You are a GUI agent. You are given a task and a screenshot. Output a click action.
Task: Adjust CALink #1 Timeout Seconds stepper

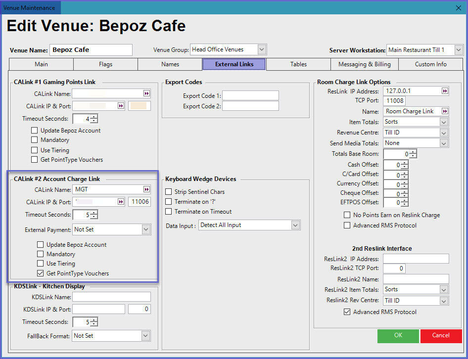94,119
